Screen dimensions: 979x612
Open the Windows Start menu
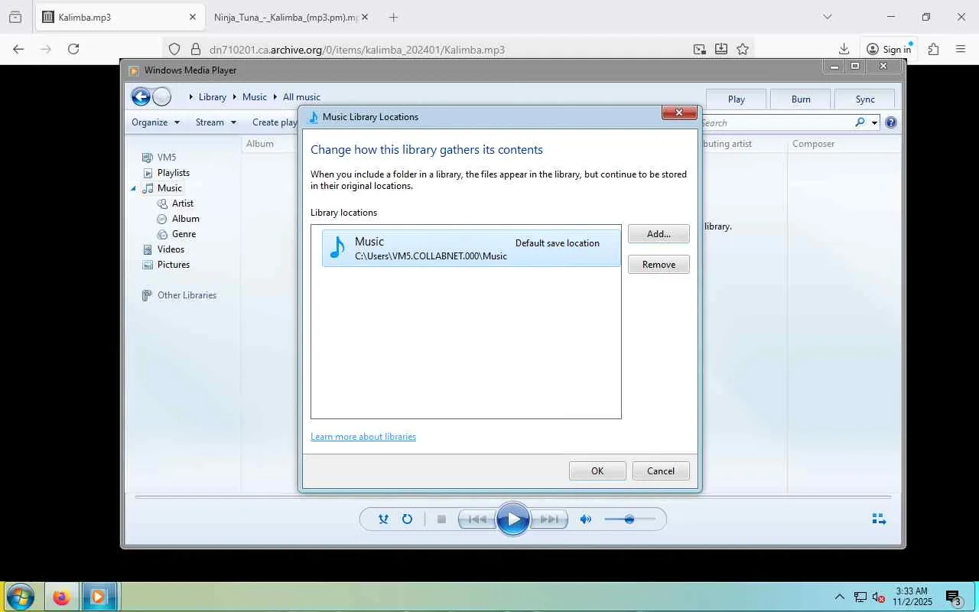(x=21, y=597)
